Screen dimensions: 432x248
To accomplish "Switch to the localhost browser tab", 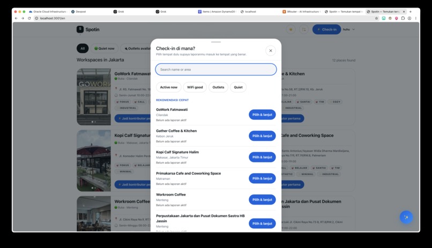I will [248, 12].
